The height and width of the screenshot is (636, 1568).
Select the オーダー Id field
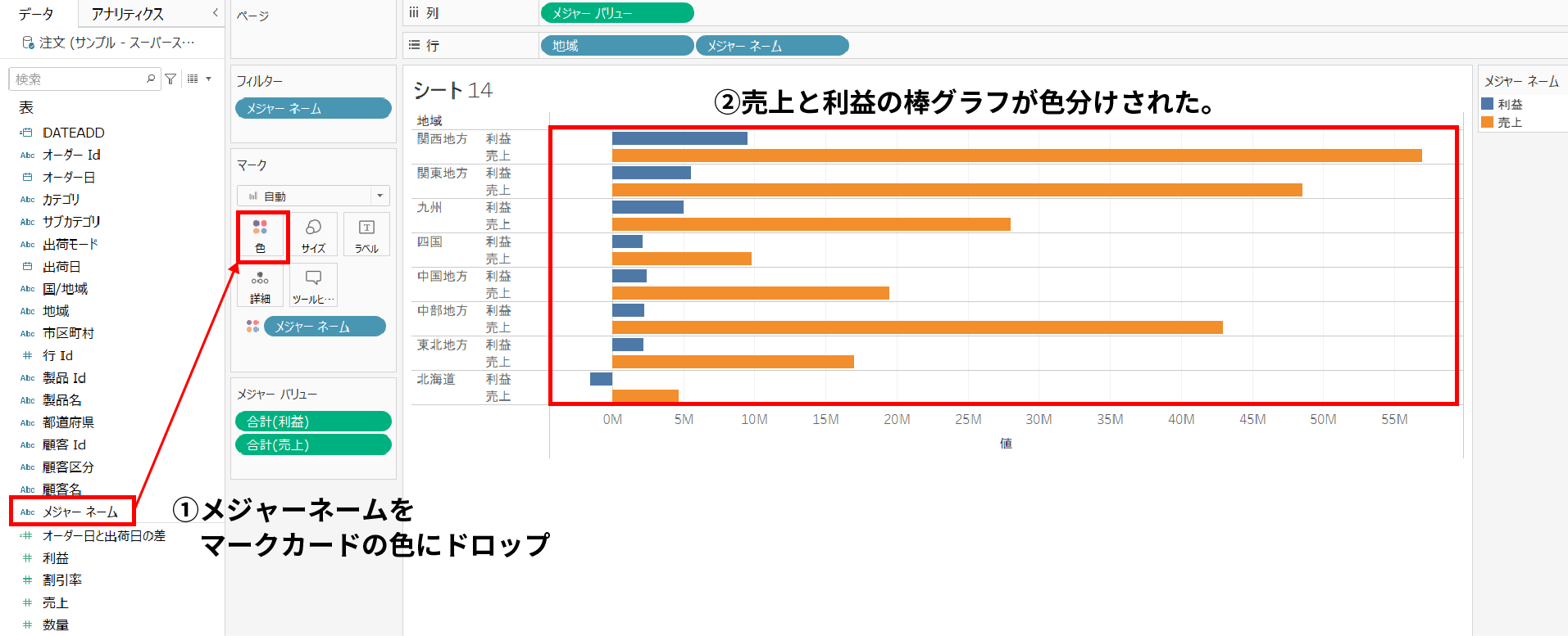tap(71, 155)
